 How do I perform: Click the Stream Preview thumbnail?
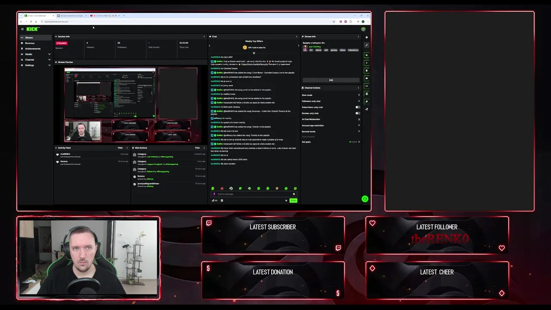(x=131, y=105)
